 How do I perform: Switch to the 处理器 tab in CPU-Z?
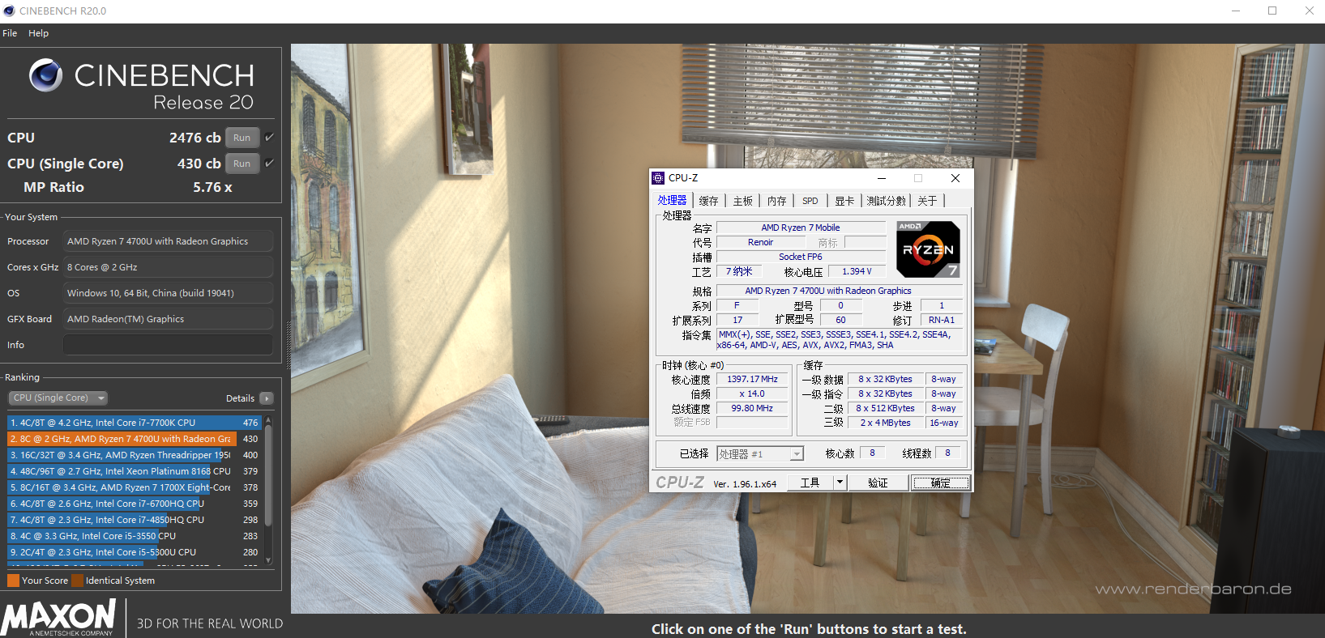click(672, 200)
